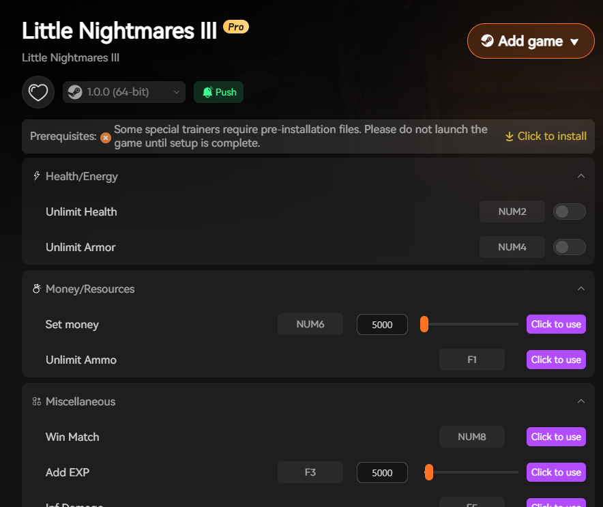Click to use Win Match
The image size is (603, 507).
[556, 437]
